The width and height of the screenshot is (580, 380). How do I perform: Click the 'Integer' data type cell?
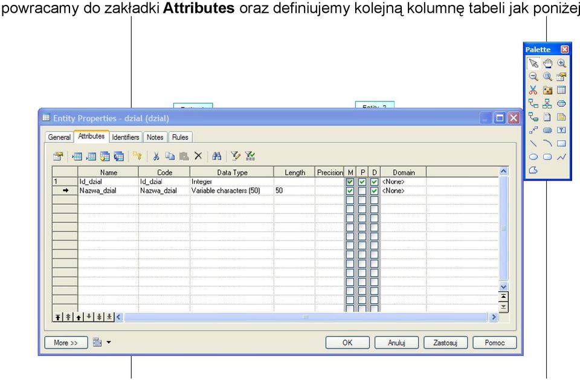pos(231,182)
